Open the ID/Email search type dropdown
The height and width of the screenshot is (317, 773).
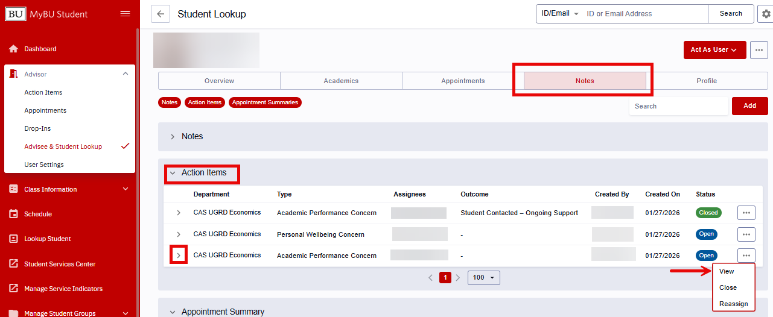559,14
